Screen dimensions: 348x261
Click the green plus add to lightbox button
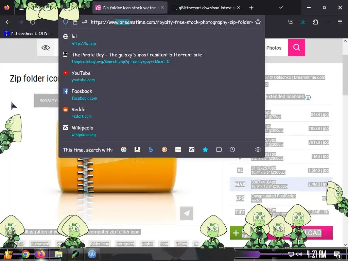point(236,233)
